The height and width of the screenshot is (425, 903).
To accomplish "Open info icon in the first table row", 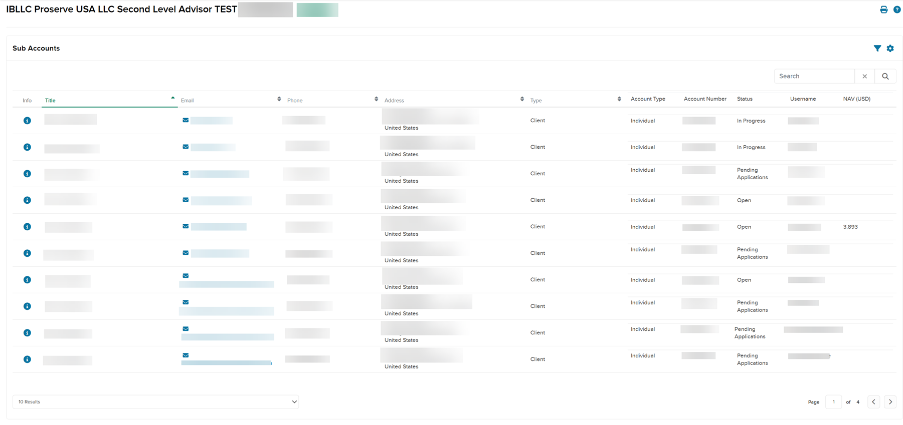I will pos(27,121).
